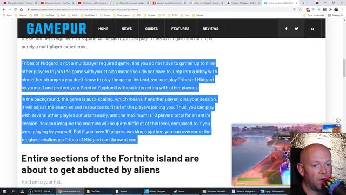This screenshot has width=346, height=195.
Task: Open the MTG bookmarks folder
Action: tap(34, 15)
